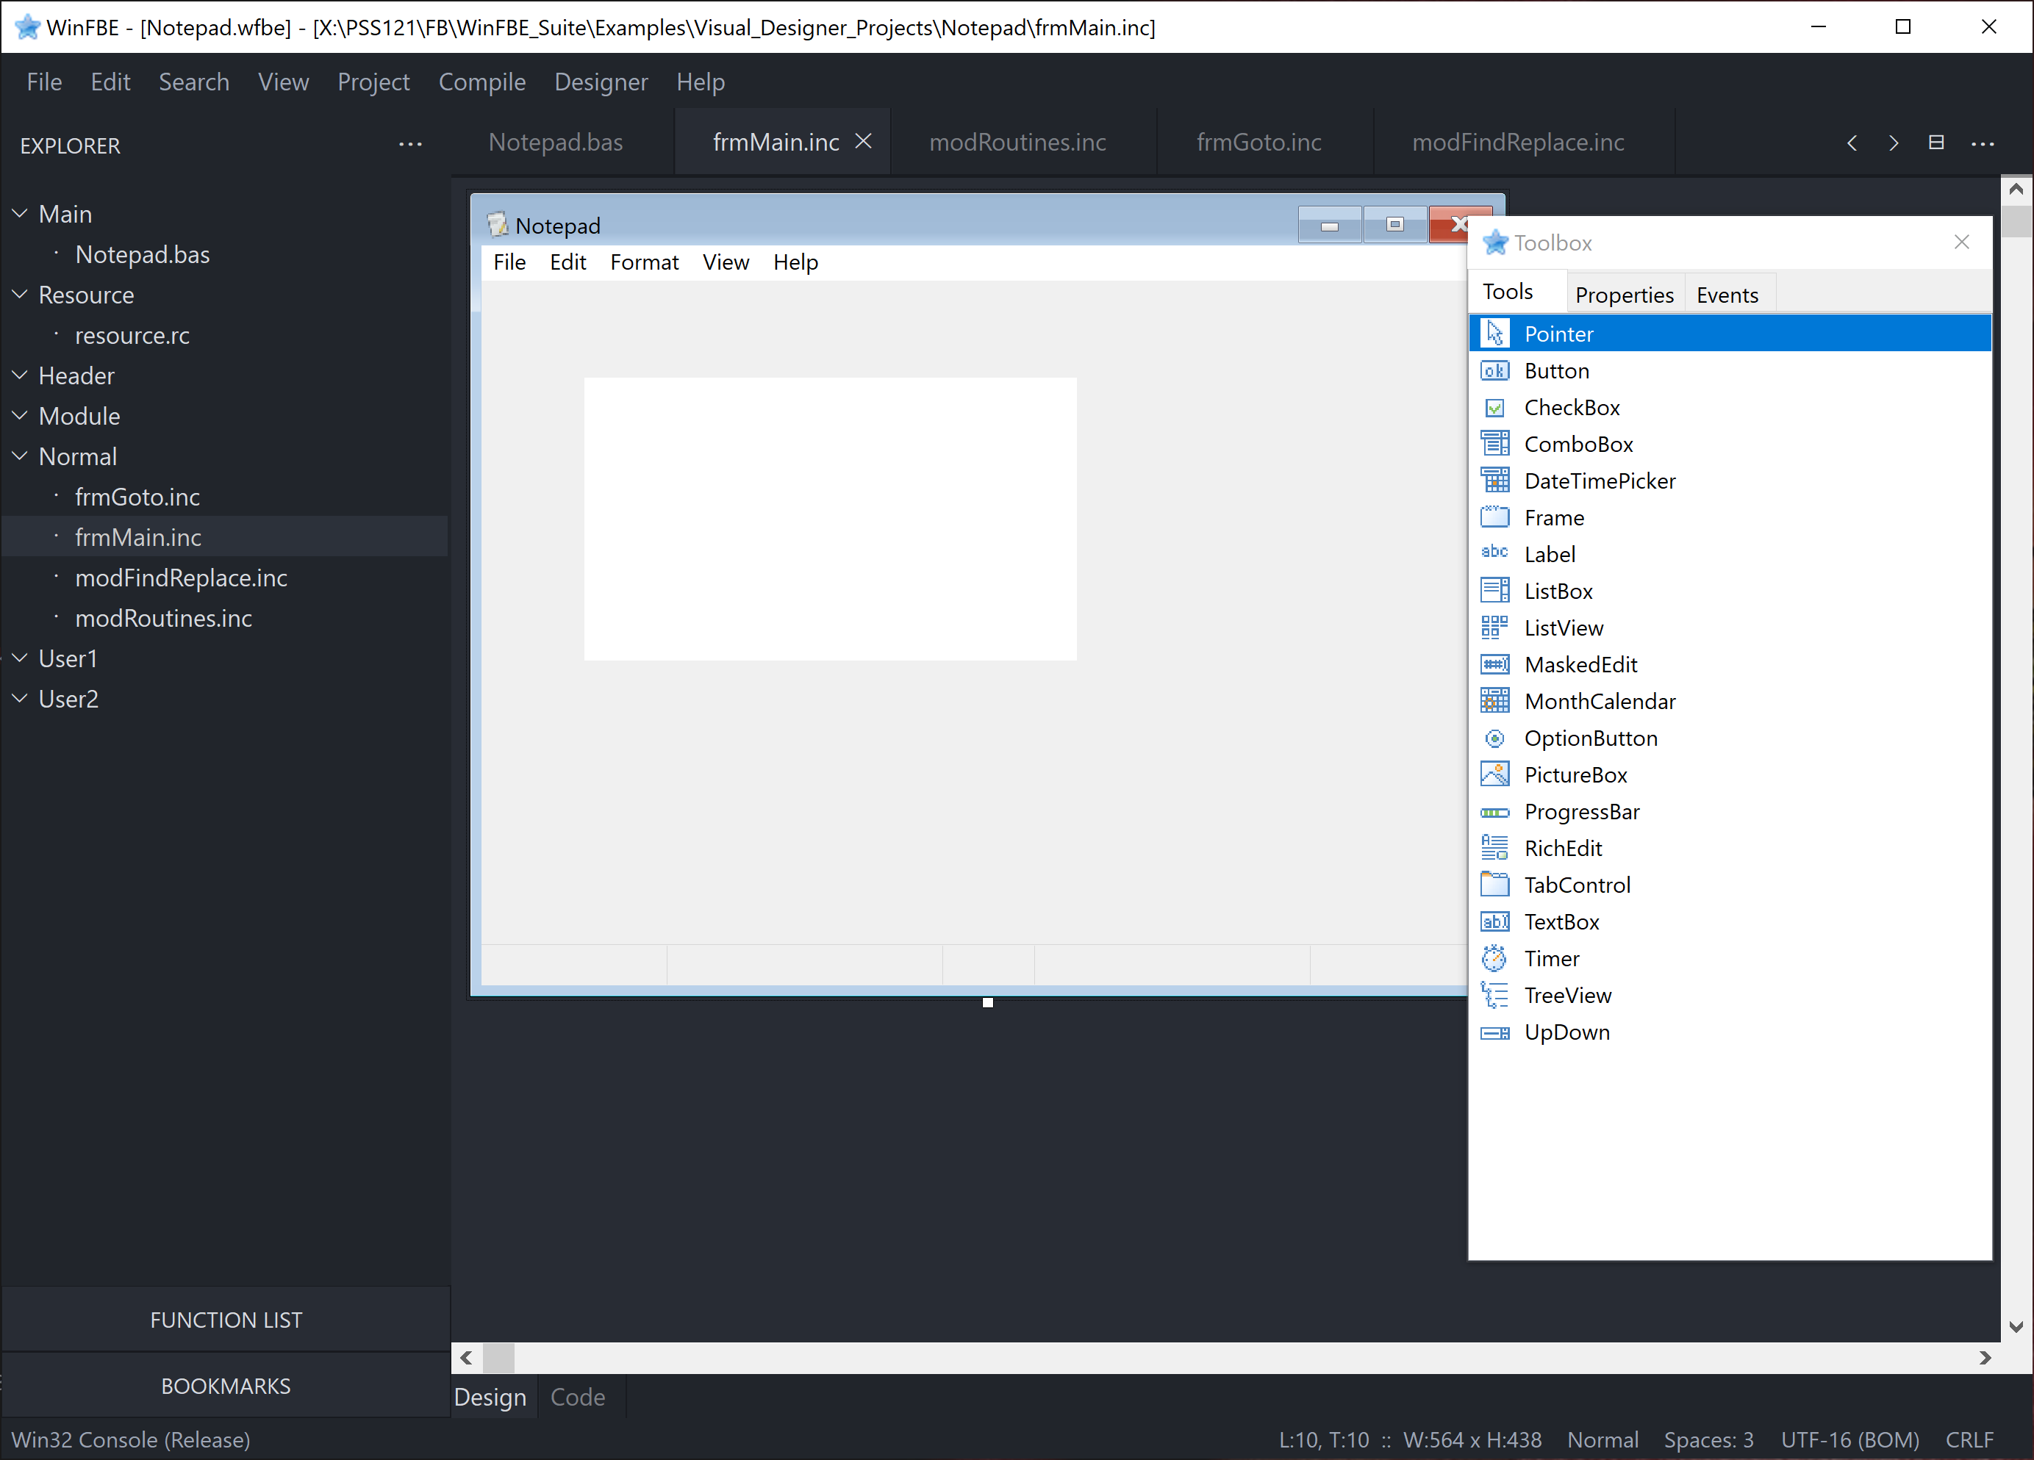
Task: Pick the CheckBox tool icon
Action: [x=1494, y=408]
